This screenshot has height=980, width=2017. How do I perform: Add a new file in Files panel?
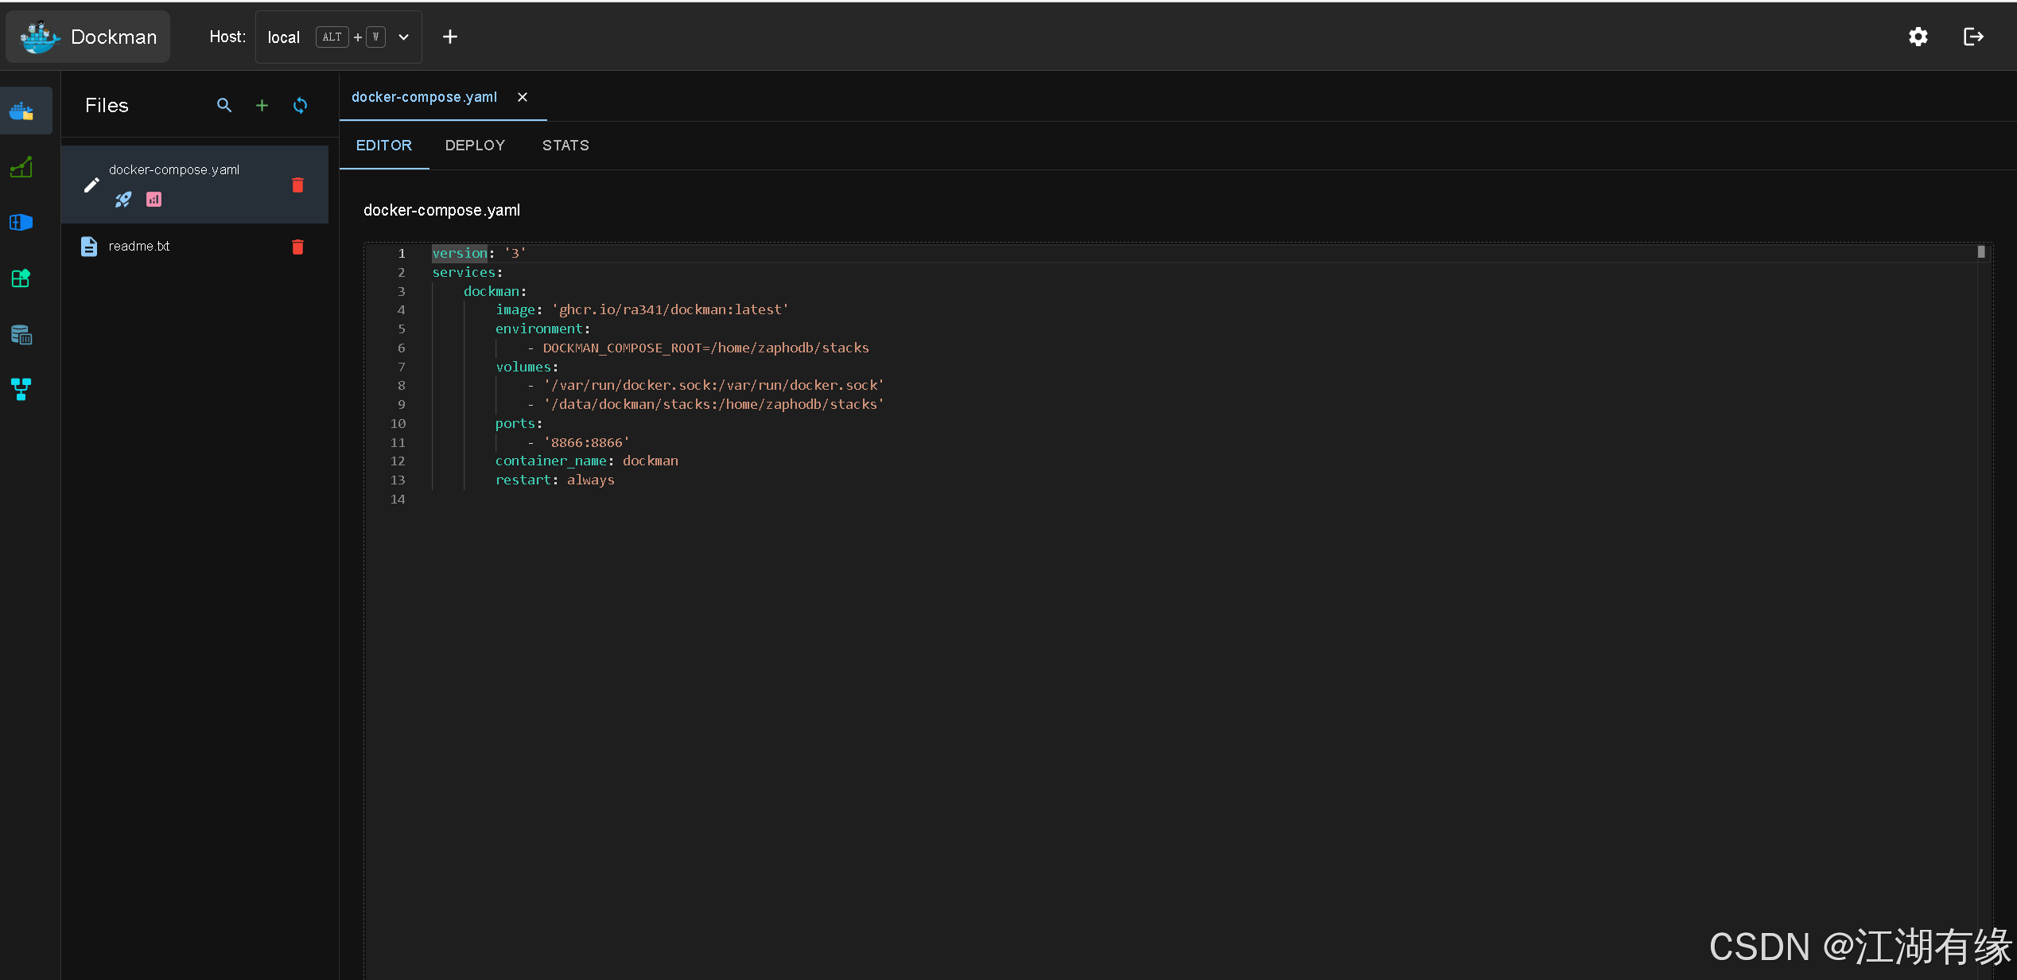(x=262, y=105)
